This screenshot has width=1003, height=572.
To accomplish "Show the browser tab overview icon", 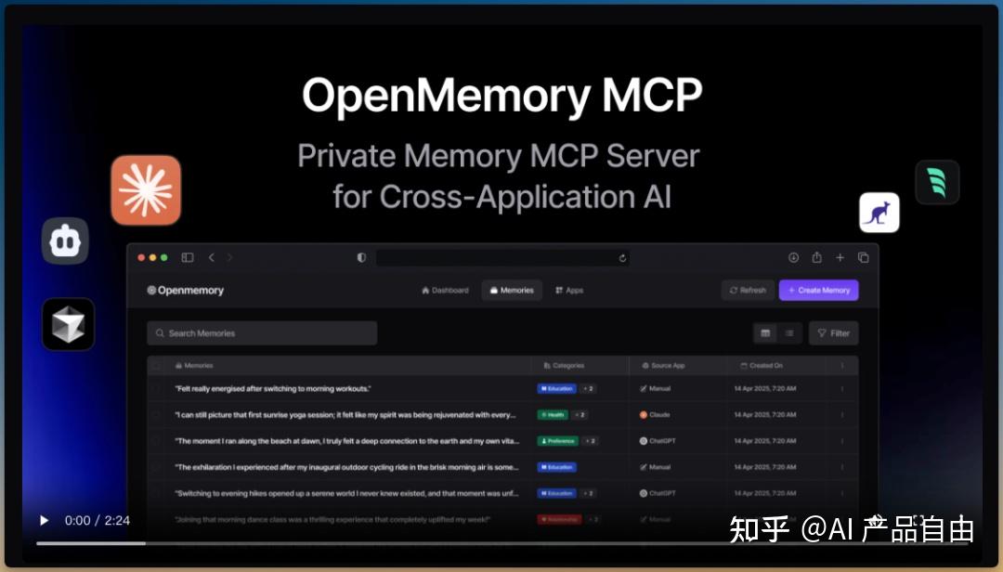I will coord(863,257).
